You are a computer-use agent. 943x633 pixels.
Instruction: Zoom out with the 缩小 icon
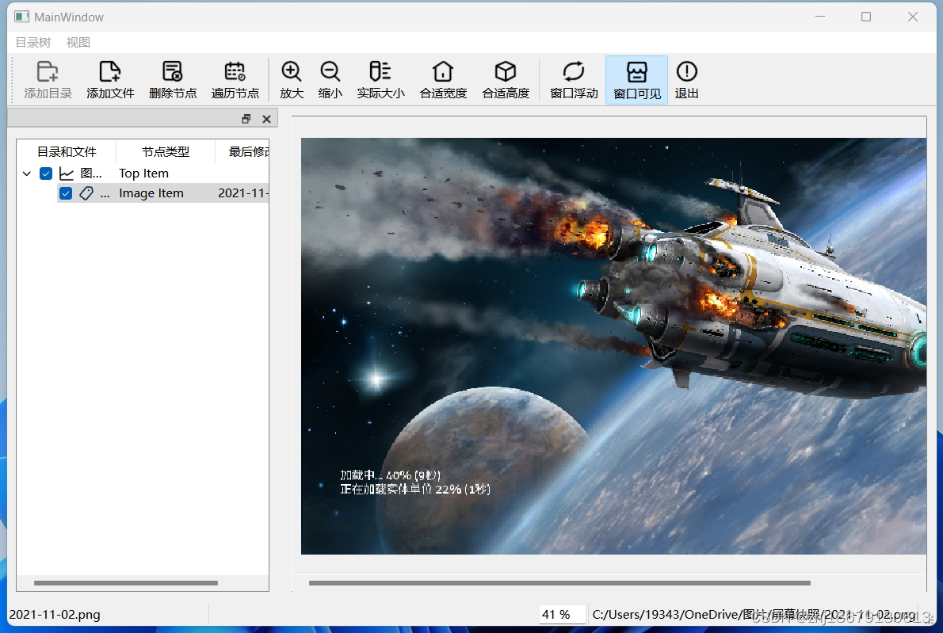point(330,80)
